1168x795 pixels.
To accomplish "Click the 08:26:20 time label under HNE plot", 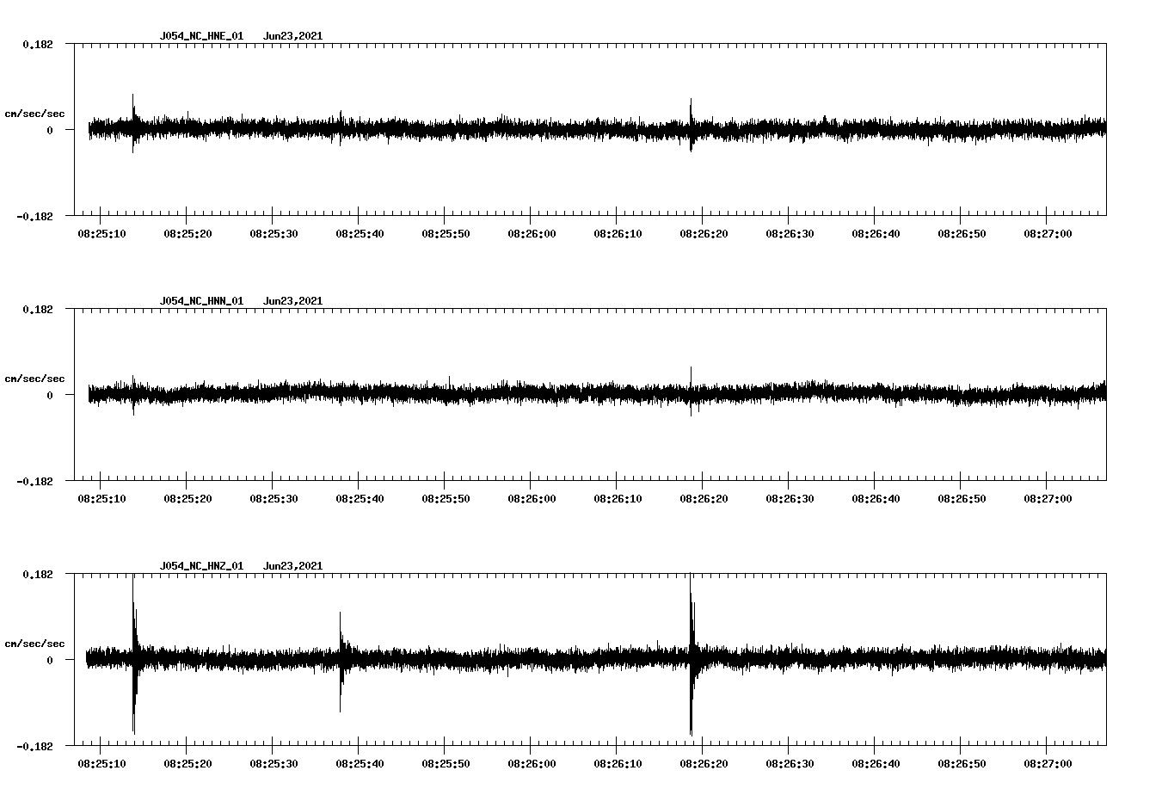I will pos(704,234).
